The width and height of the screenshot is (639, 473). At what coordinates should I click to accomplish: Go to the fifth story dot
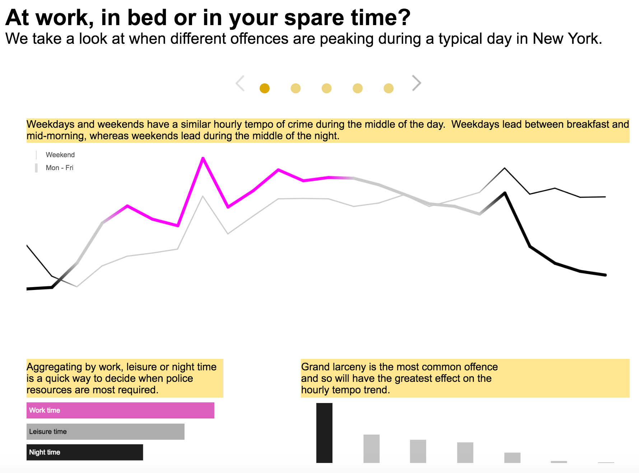point(388,88)
